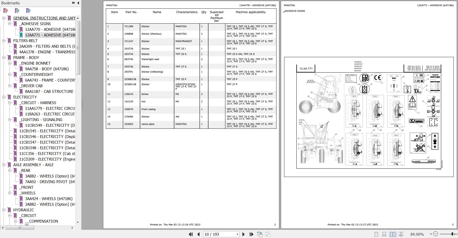Toggle two-page facing view

(393, 234)
